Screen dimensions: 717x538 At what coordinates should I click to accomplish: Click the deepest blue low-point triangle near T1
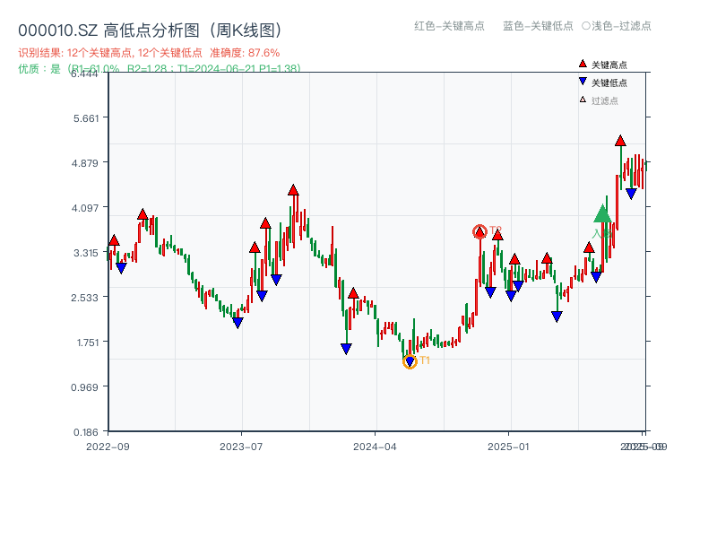click(x=410, y=359)
